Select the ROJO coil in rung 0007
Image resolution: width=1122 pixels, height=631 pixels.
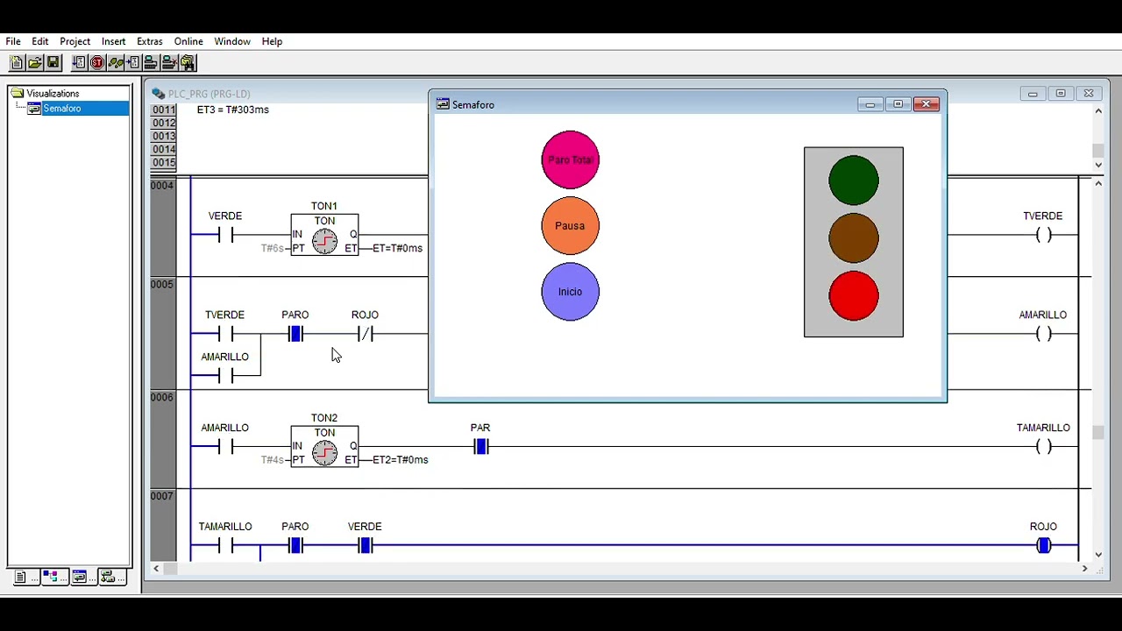(x=1043, y=546)
